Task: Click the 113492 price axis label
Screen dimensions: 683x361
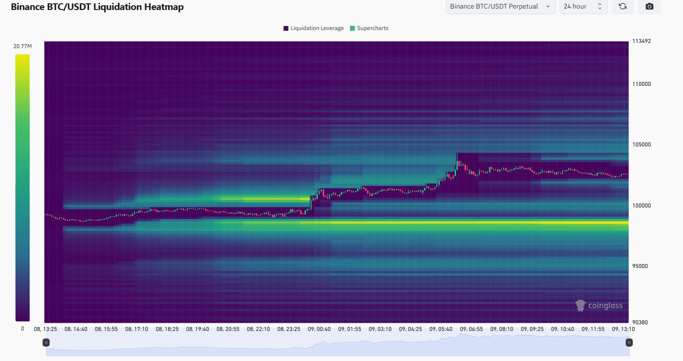Action: point(641,41)
